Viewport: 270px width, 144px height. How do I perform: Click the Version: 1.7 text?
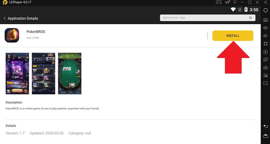click(15, 133)
